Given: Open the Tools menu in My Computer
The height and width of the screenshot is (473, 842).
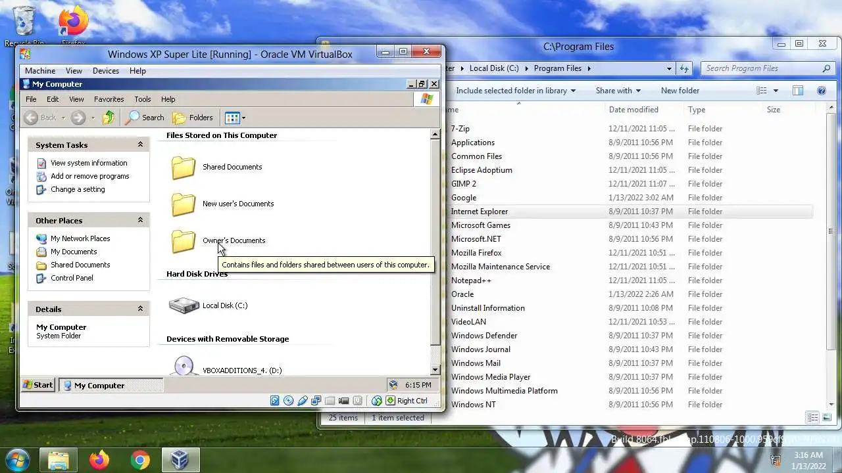Looking at the screenshot, I should coord(143,99).
